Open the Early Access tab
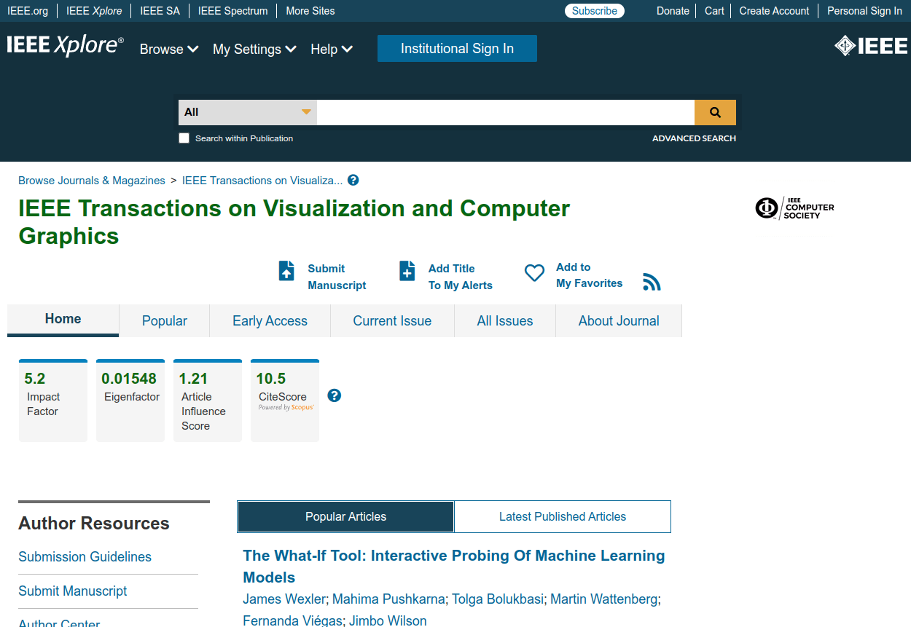911x627 pixels. (x=270, y=321)
